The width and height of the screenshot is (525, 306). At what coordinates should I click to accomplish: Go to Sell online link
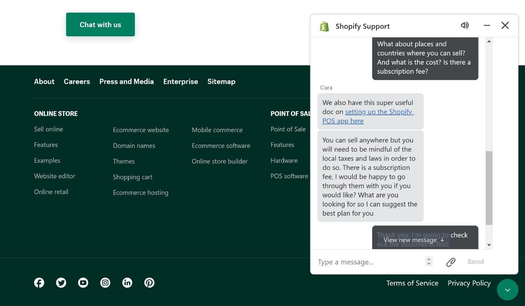click(x=48, y=129)
